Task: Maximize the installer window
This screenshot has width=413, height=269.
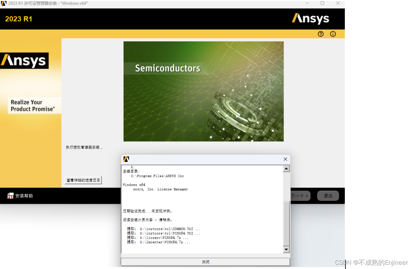Action: (x=323, y=3)
